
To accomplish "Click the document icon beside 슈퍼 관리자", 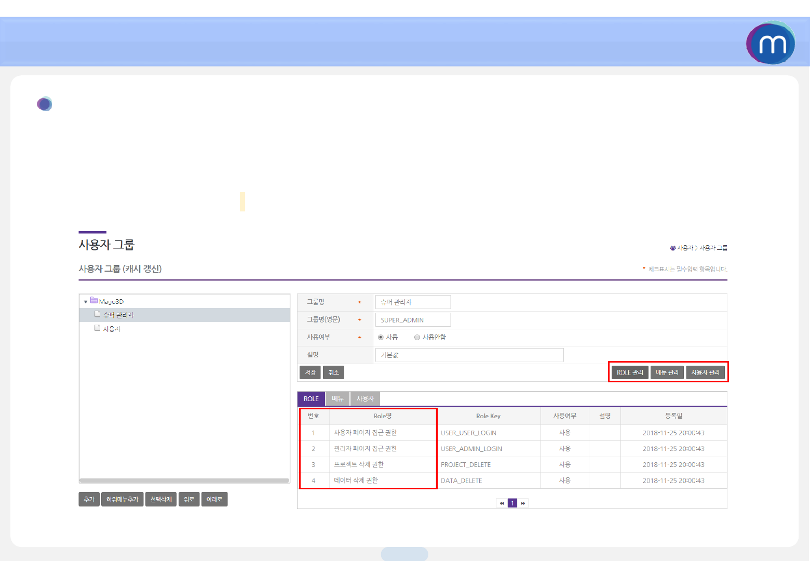I will click(x=97, y=314).
